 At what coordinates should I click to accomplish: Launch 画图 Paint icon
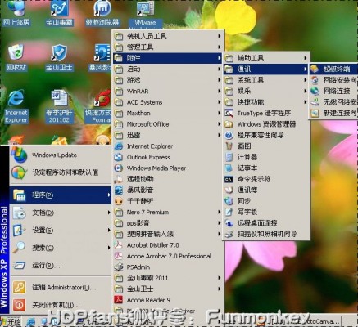tap(229, 146)
